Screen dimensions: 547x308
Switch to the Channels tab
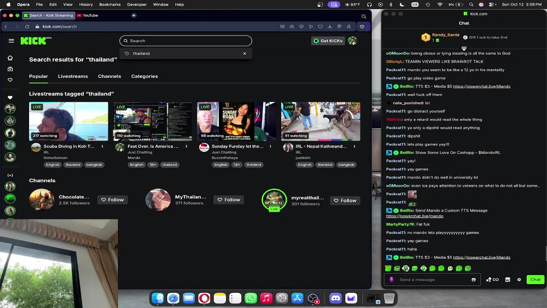[x=109, y=76]
